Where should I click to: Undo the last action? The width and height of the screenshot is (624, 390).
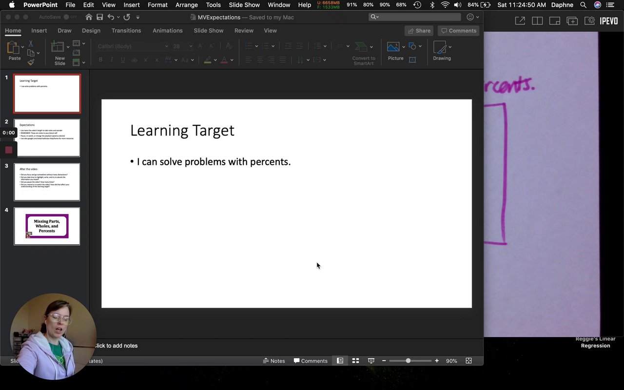coord(111,17)
